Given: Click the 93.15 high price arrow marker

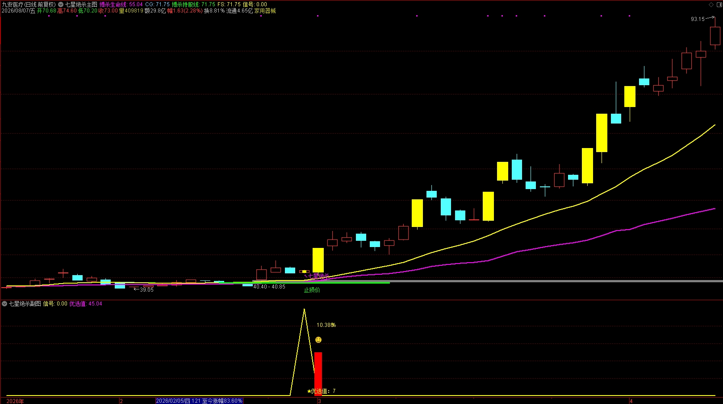Looking at the screenshot, I should (702, 19).
